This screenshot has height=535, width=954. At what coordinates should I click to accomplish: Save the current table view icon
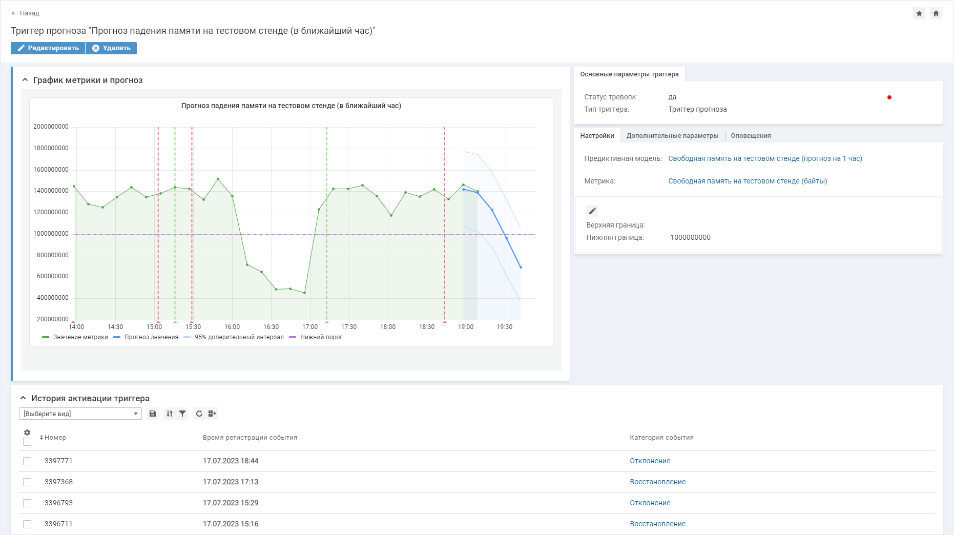[x=153, y=414]
